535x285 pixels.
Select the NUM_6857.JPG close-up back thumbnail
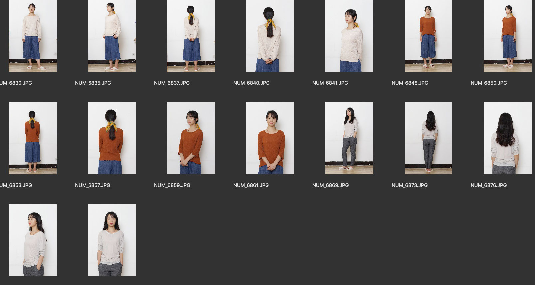coord(112,138)
